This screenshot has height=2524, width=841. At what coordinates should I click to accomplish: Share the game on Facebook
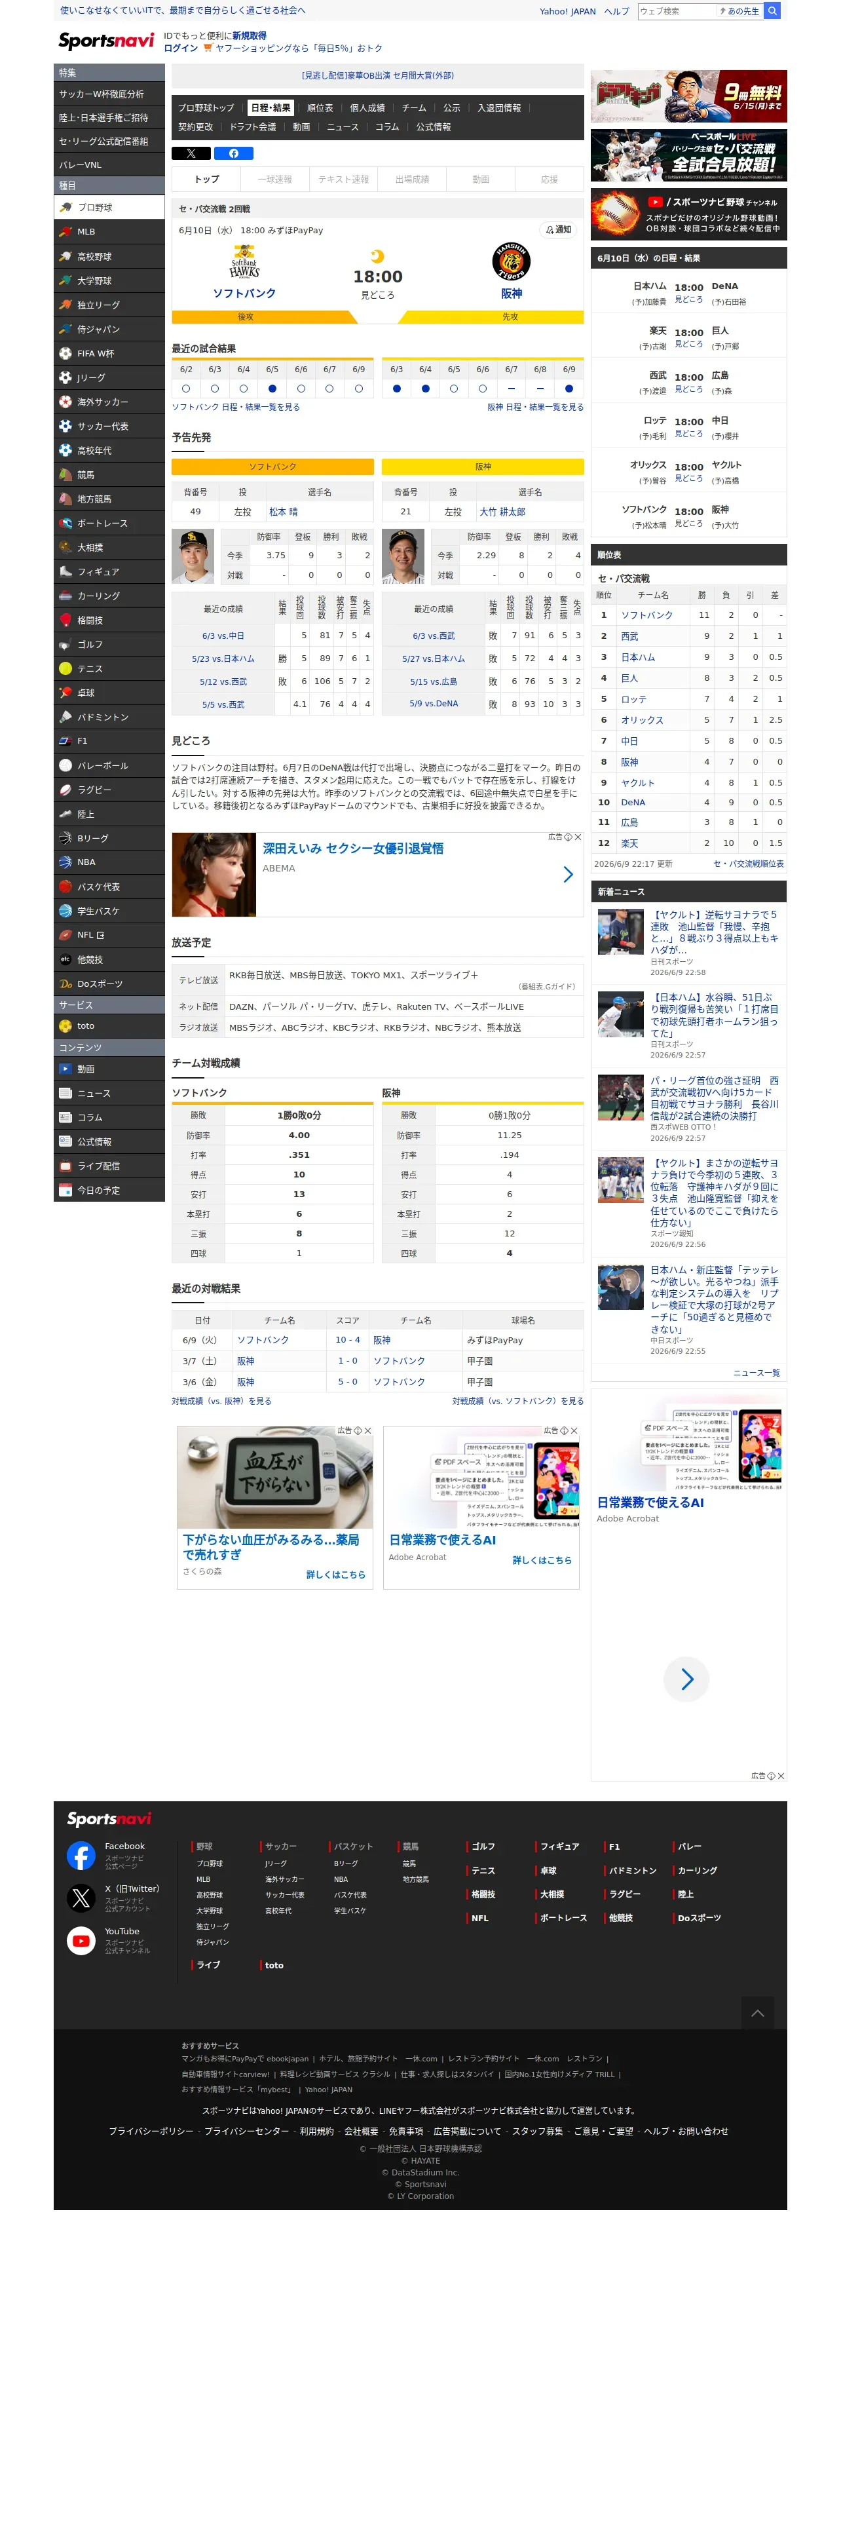point(234,153)
